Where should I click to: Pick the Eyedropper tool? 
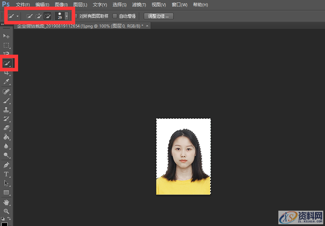point(6,81)
